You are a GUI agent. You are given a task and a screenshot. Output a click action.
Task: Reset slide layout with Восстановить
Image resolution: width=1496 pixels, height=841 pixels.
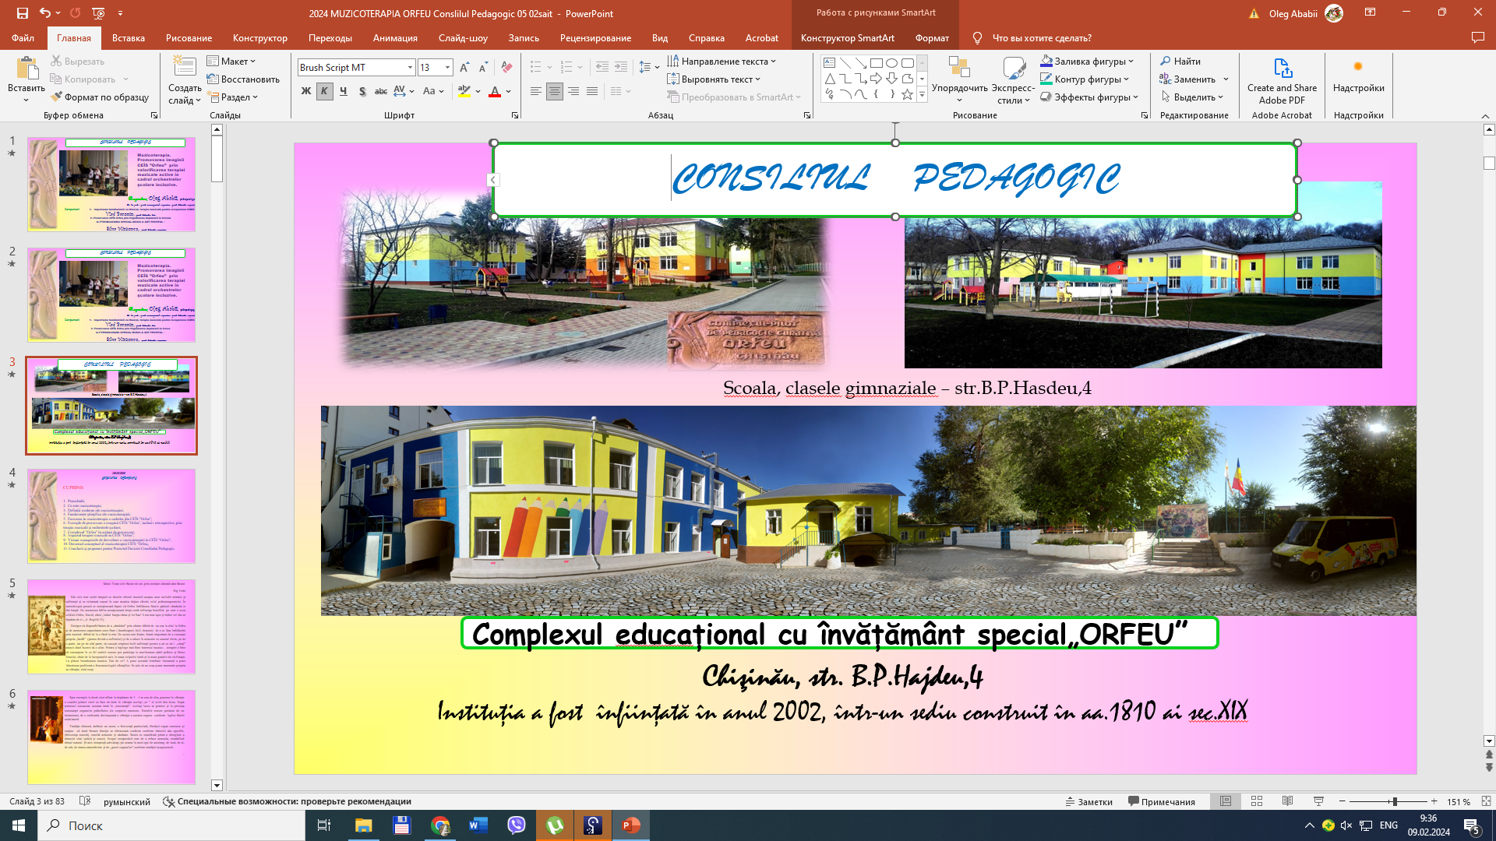coord(243,79)
